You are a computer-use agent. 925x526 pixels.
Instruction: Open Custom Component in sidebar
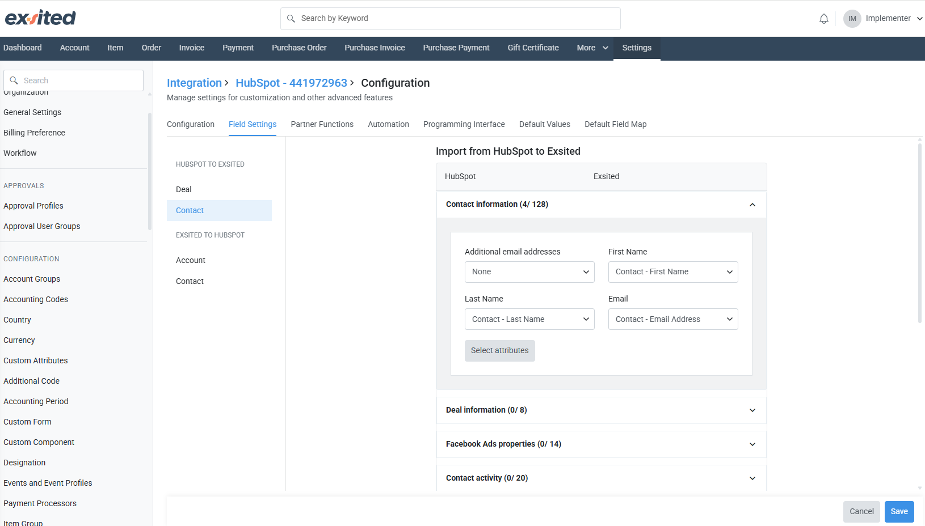click(x=39, y=442)
